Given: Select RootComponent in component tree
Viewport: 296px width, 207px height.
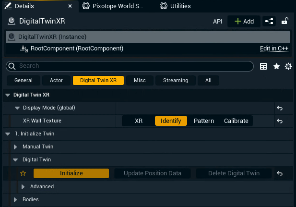Looking at the screenshot, I should coord(77,49).
